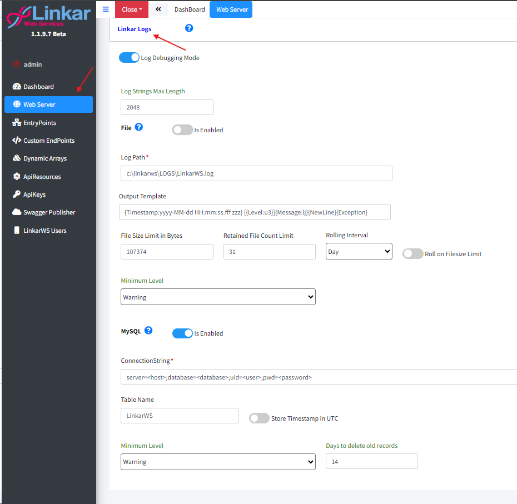The height and width of the screenshot is (504, 517).
Task: Click the double-chevron collapse icon
Action: (158, 9)
